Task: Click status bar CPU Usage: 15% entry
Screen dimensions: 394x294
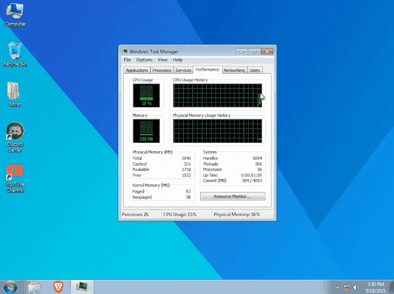Action: point(180,215)
